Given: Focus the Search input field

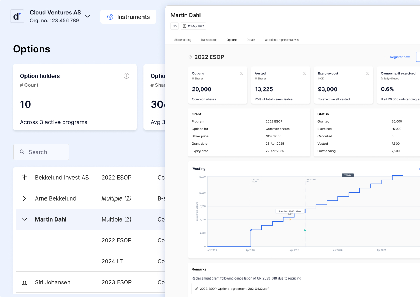Looking at the screenshot, I should 41,152.
